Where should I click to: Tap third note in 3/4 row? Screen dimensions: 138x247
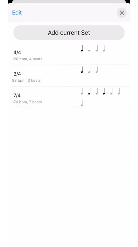pyautogui.click(x=97, y=70)
